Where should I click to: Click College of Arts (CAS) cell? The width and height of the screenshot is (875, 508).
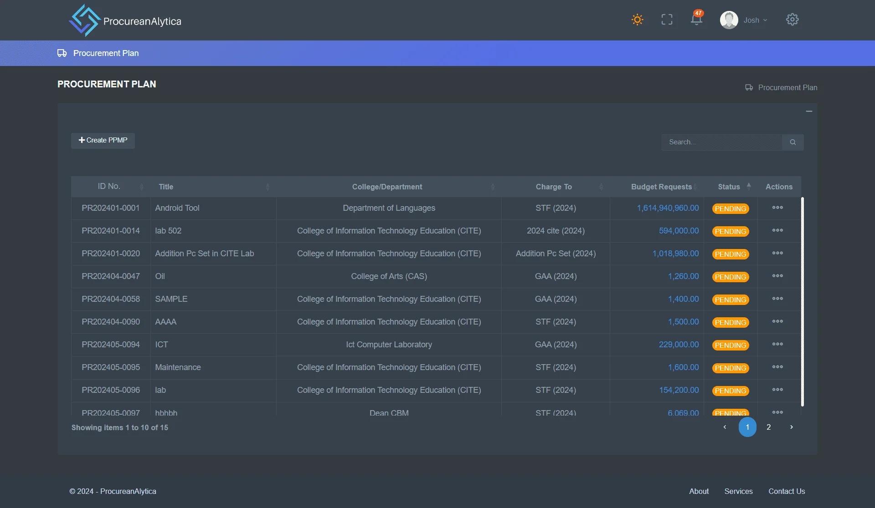click(x=389, y=276)
